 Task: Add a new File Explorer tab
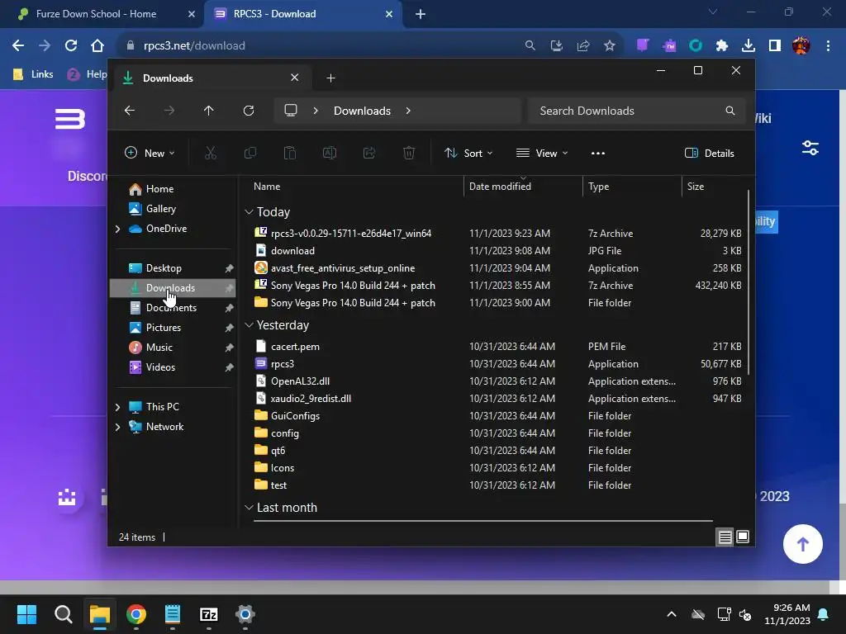pyautogui.click(x=330, y=78)
